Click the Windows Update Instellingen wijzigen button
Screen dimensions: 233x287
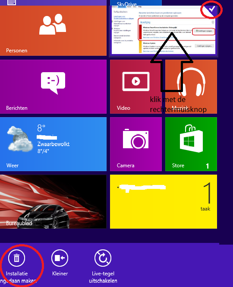205,46
